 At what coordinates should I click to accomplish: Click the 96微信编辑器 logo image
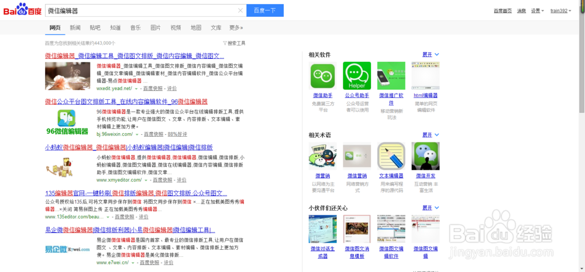(67, 123)
